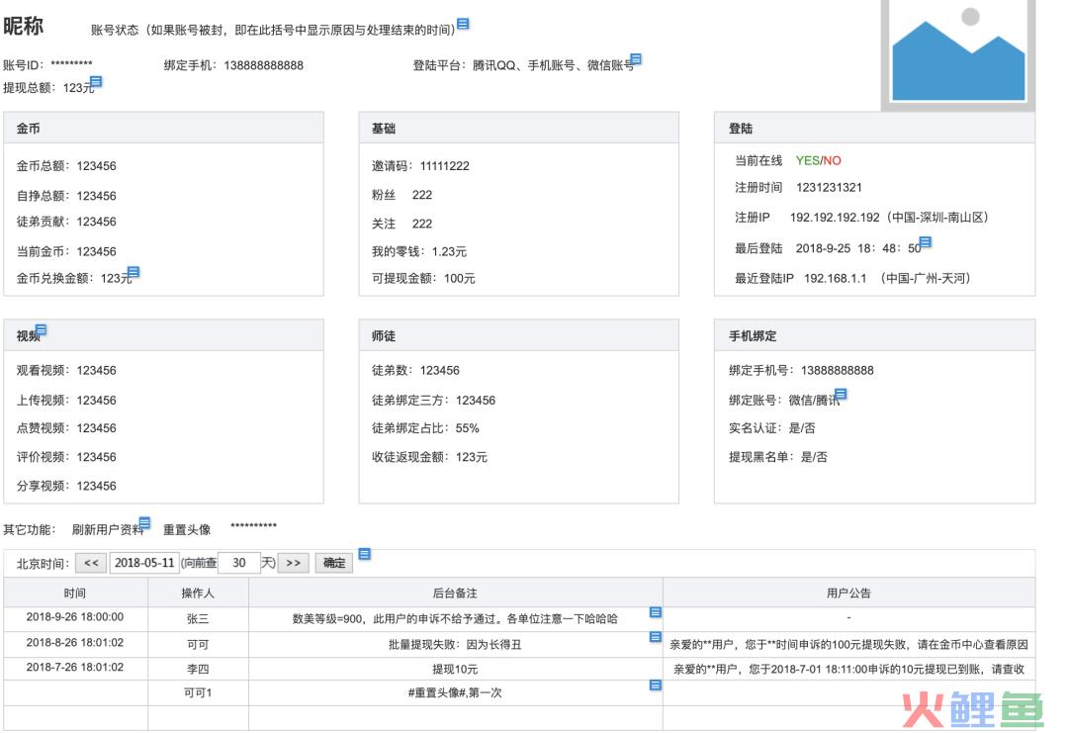Click 师徒 panel header
The height and width of the screenshot is (733, 1068).
click(x=519, y=336)
